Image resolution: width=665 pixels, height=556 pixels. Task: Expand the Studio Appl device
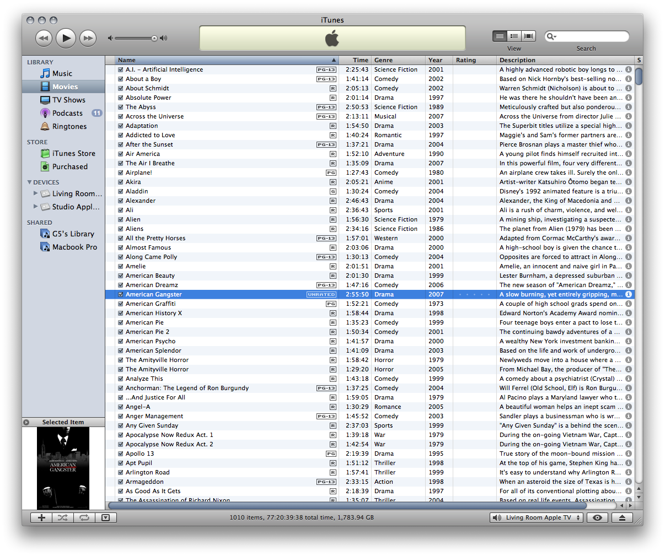coord(36,207)
